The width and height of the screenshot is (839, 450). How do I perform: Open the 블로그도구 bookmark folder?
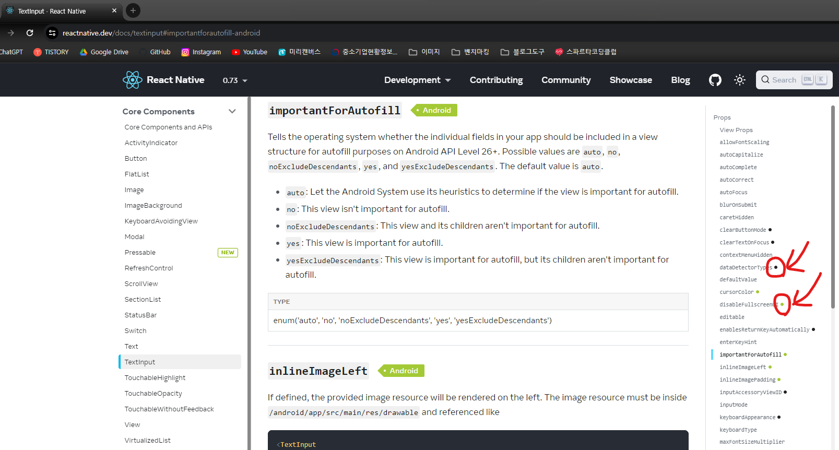(x=522, y=52)
